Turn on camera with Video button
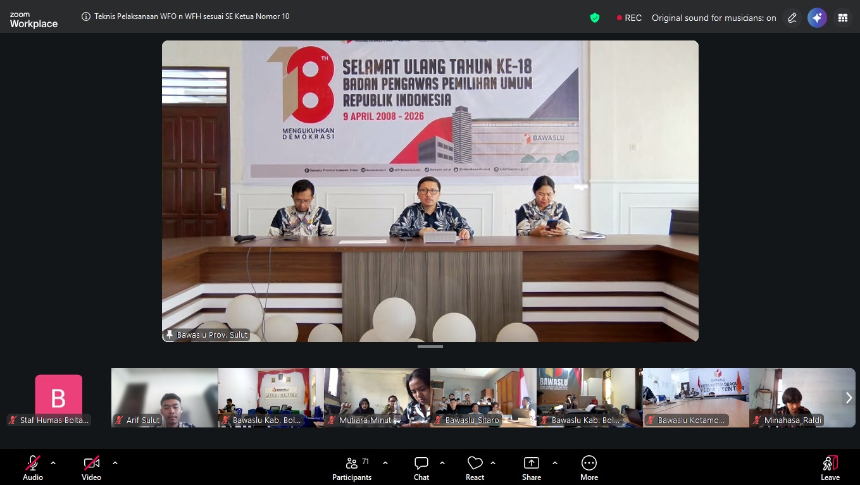Image resolution: width=860 pixels, height=485 pixels. 91,468
